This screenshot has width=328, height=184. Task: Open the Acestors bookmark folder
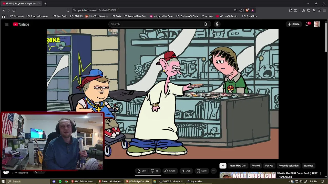207,16
